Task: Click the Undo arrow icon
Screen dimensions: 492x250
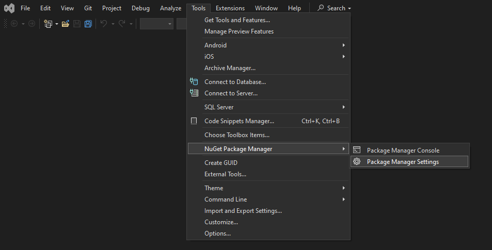Action: 104,24
